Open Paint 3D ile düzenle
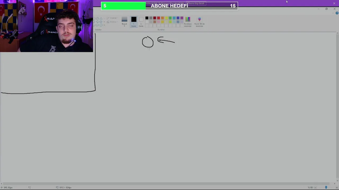 [x=199, y=22]
